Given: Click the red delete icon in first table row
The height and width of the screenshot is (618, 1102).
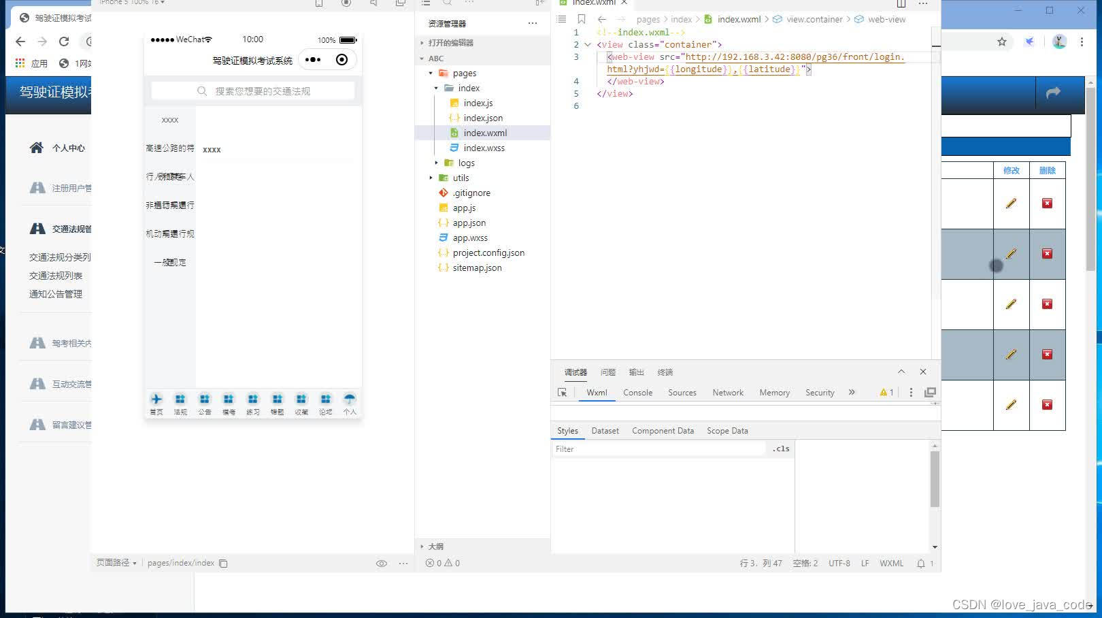Looking at the screenshot, I should 1047,204.
